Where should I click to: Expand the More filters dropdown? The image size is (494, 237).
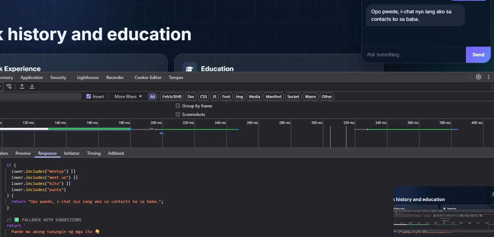coord(128,96)
